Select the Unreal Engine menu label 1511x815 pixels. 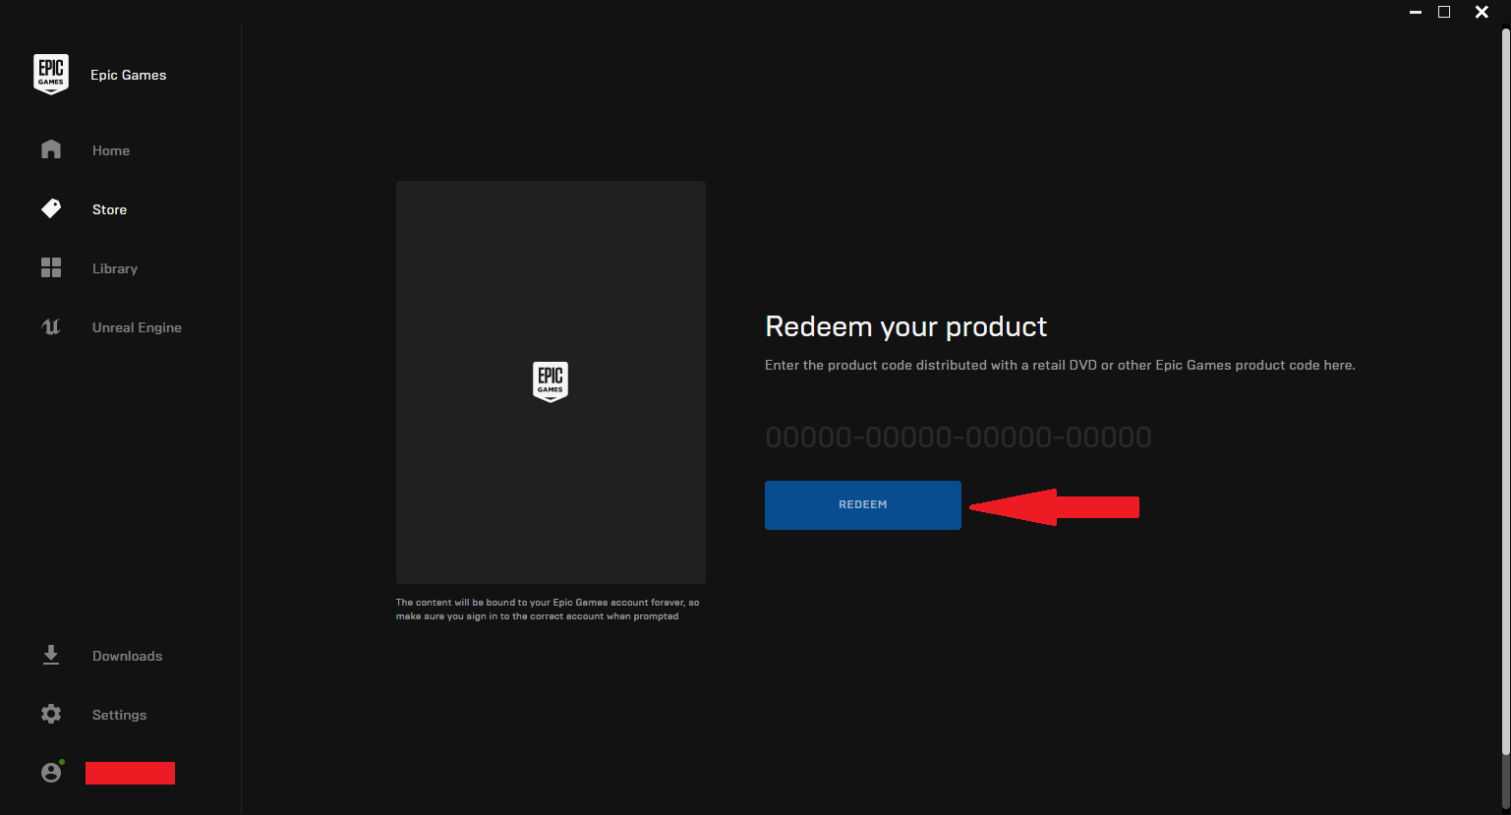tap(137, 327)
